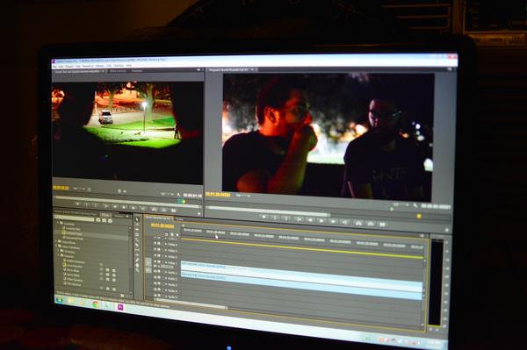527x350 pixels.
Task: Select the Selection tool in Tools panel
Action: [x=137, y=220]
